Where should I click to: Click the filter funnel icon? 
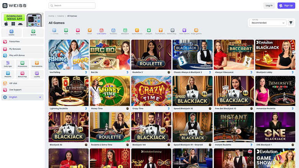[x=291, y=23]
